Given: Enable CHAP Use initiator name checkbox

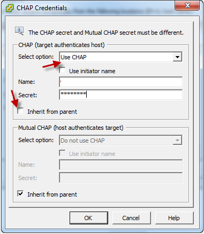Looking at the screenshot, I should (62, 71).
